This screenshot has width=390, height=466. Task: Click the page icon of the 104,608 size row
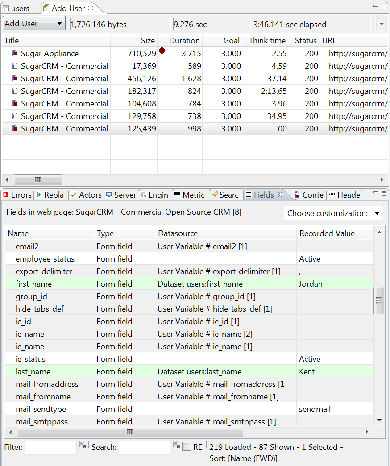point(15,103)
